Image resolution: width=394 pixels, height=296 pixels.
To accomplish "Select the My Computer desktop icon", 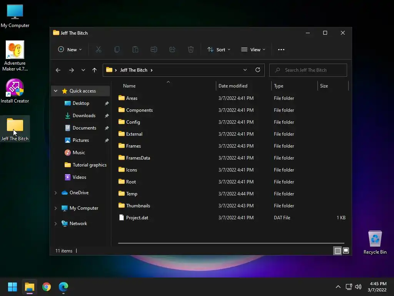I will (x=15, y=16).
